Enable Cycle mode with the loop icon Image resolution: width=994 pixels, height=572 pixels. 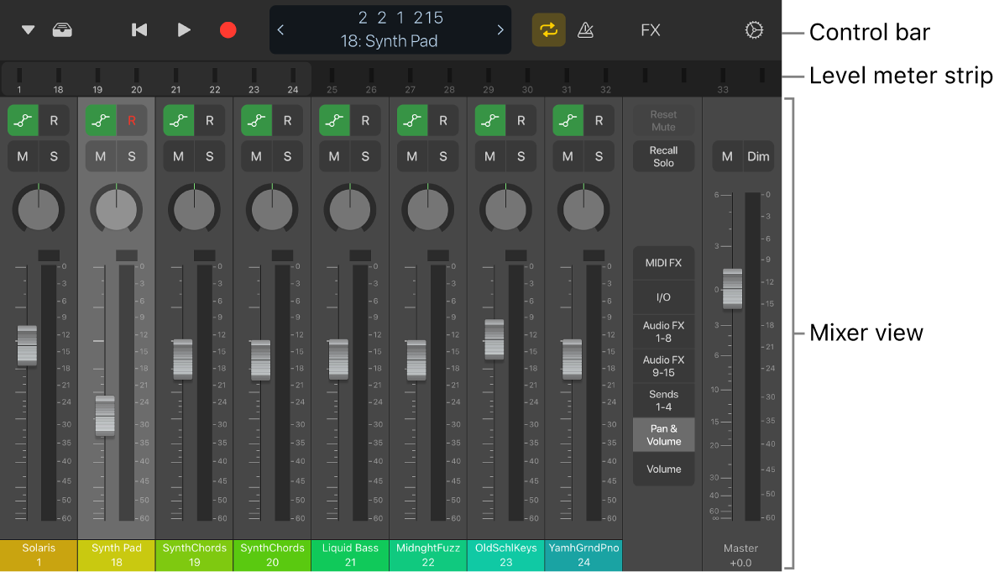tap(549, 29)
